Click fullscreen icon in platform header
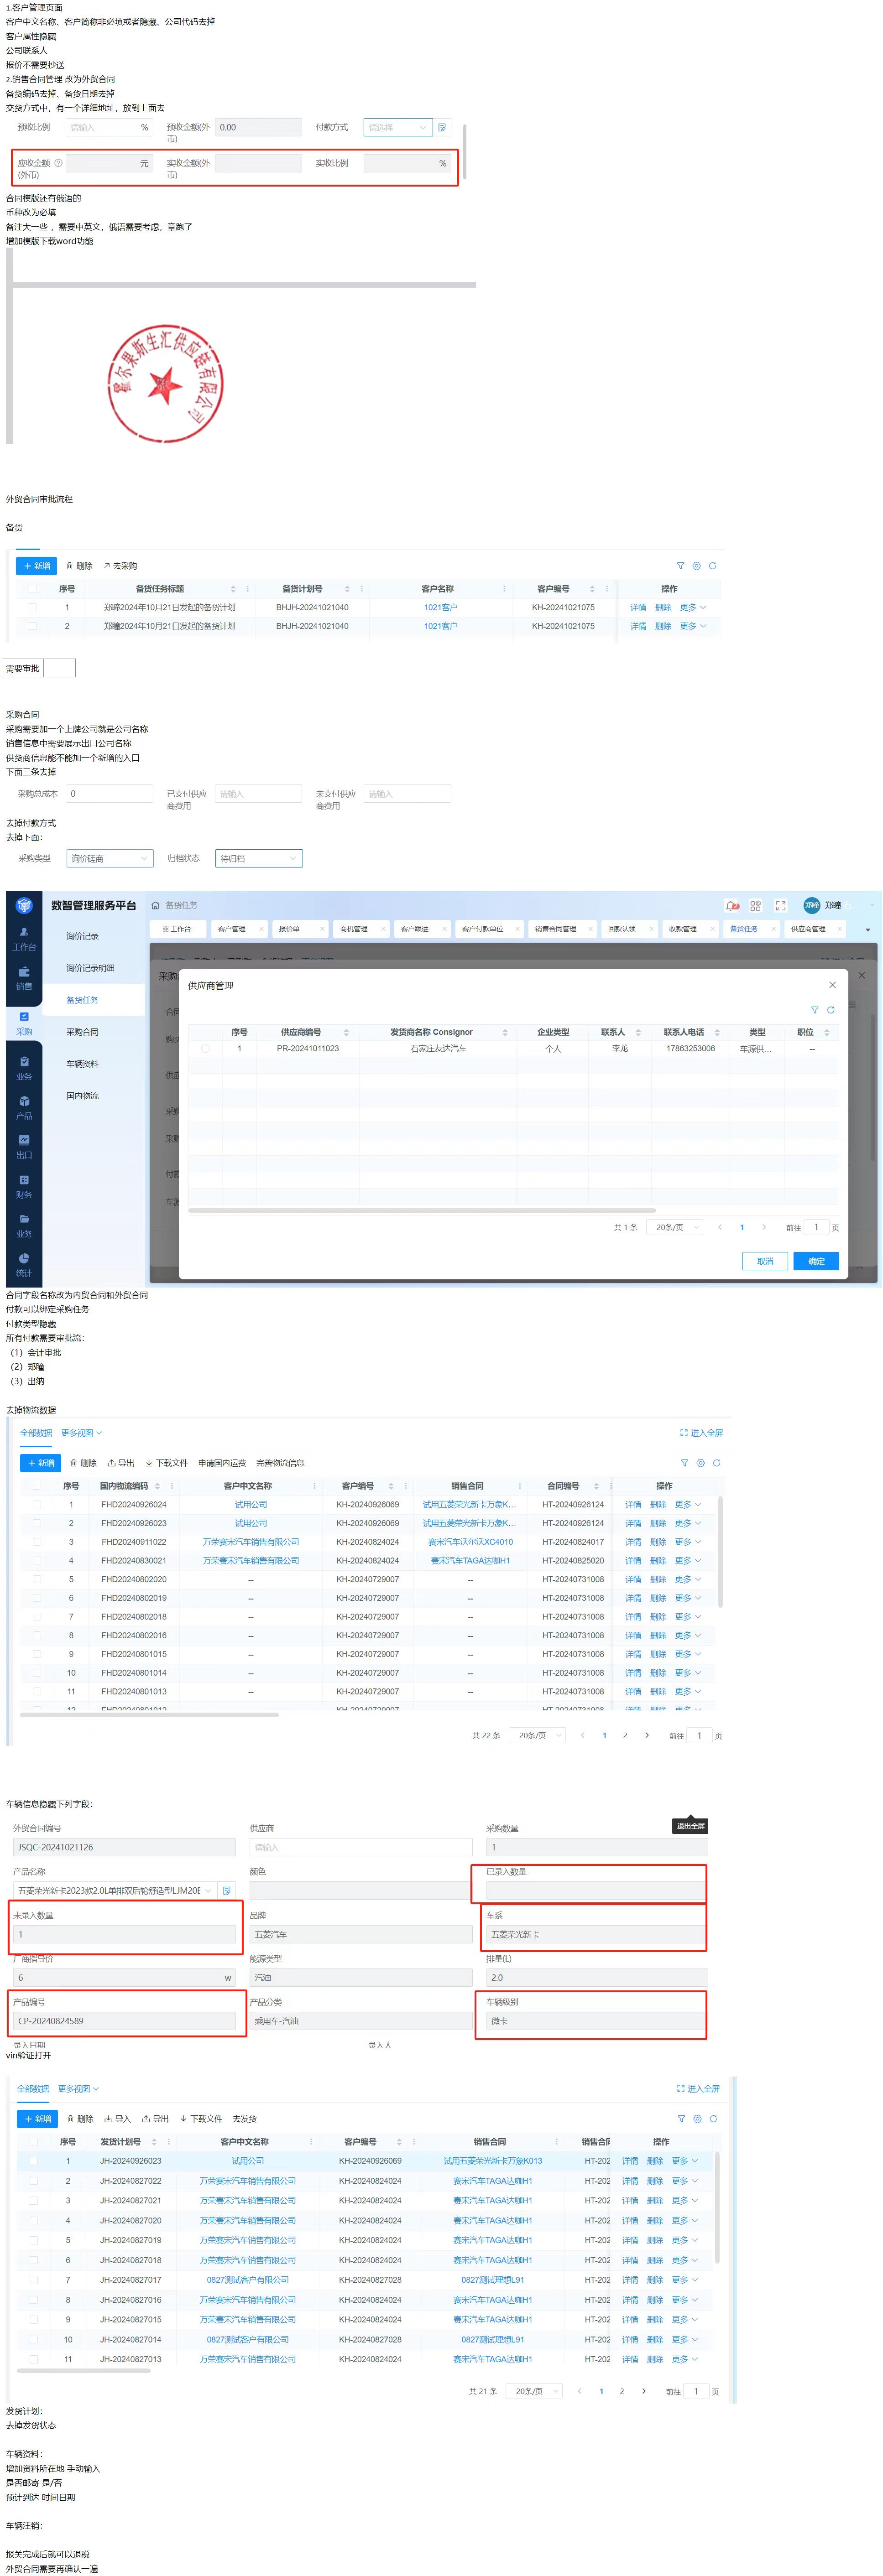The height and width of the screenshot is (2576, 883). [x=781, y=905]
